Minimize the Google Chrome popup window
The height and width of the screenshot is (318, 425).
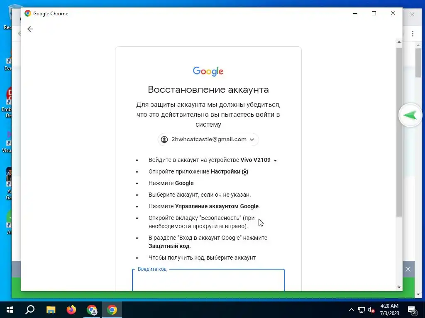(x=355, y=13)
